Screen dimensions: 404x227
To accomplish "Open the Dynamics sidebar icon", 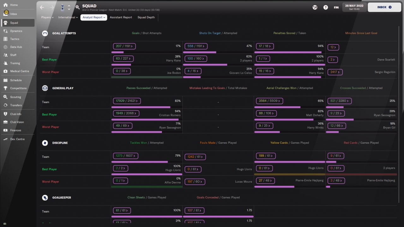I will tap(5, 31).
